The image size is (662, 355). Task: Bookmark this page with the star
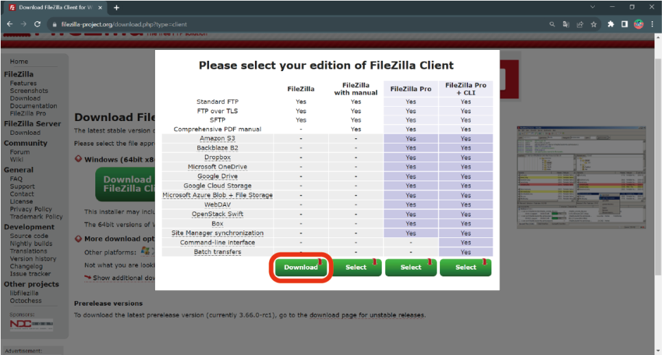(x=593, y=25)
